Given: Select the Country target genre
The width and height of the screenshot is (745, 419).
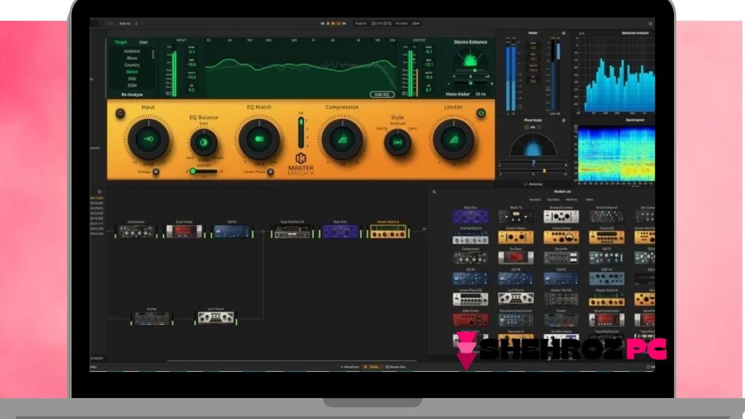Looking at the screenshot, I should (x=132, y=65).
